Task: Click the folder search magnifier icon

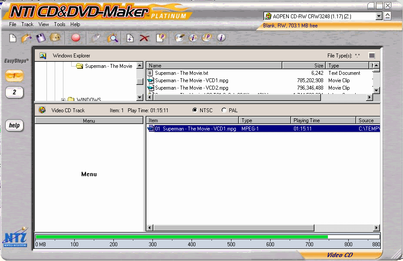Action: 113,38
